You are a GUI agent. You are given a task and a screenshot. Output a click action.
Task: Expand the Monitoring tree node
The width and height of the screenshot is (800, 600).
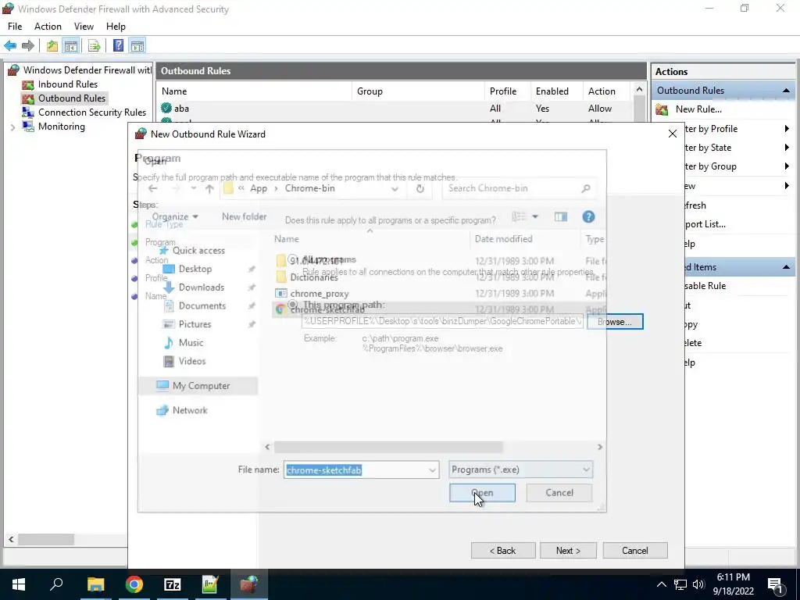12,127
